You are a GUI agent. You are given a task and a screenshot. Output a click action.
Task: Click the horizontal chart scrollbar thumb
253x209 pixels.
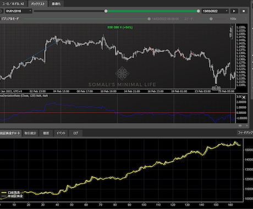pyautogui.click(x=240, y=125)
